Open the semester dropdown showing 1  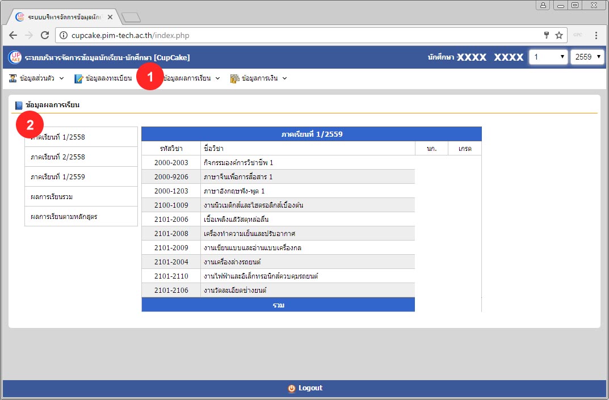pyautogui.click(x=548, y=57)
